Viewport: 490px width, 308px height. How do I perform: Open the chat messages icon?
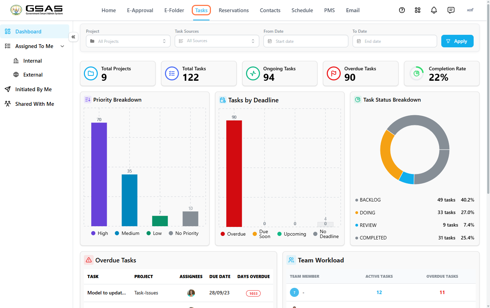coord(451,10)
